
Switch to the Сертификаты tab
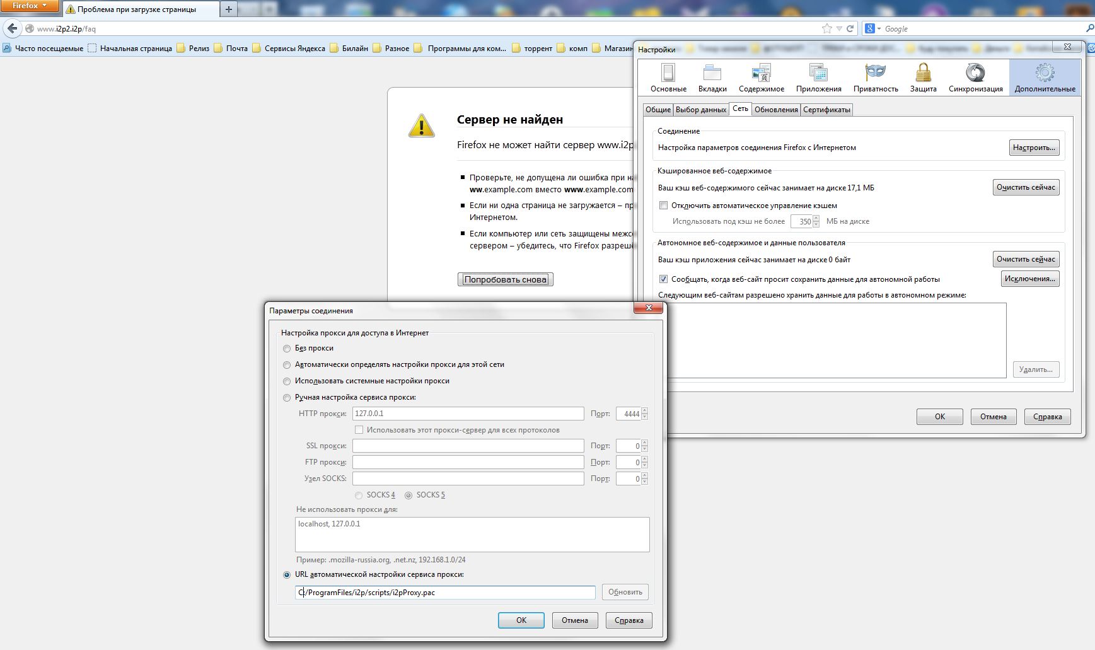pos(826,110)
